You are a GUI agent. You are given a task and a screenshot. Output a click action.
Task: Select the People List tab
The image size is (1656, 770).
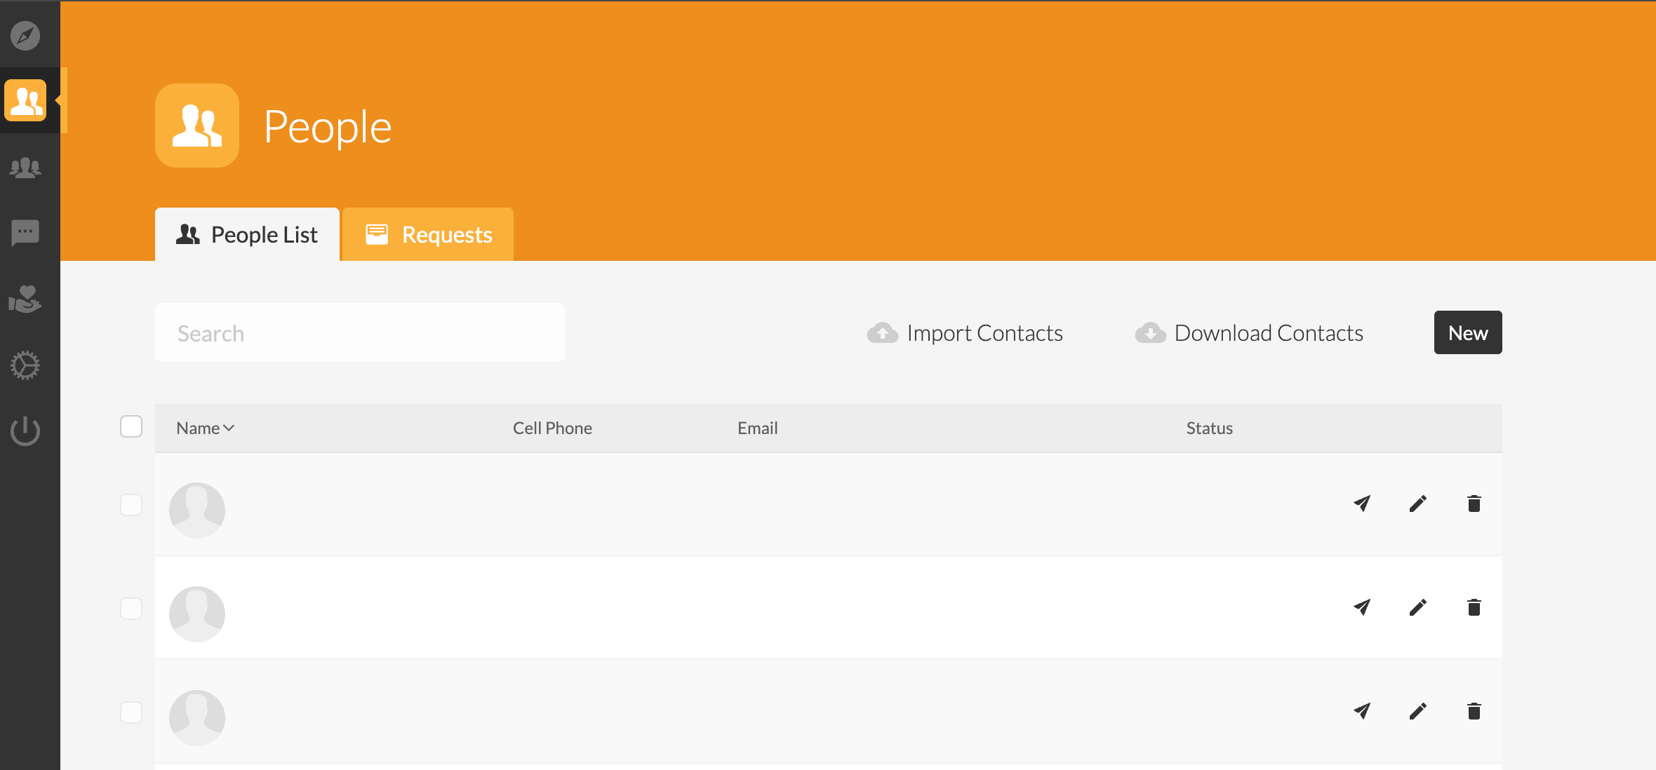point(247,235)
